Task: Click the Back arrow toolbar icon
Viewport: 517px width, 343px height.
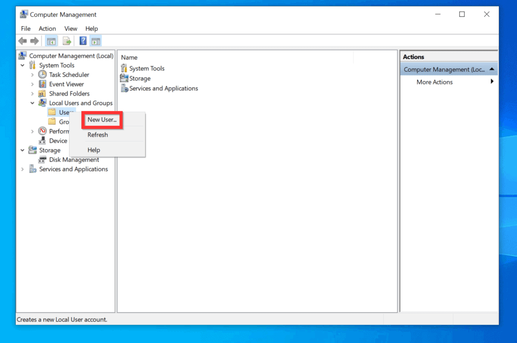Action: point(22,41)
